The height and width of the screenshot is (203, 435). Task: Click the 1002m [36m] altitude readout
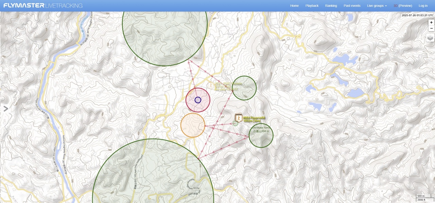252,121
